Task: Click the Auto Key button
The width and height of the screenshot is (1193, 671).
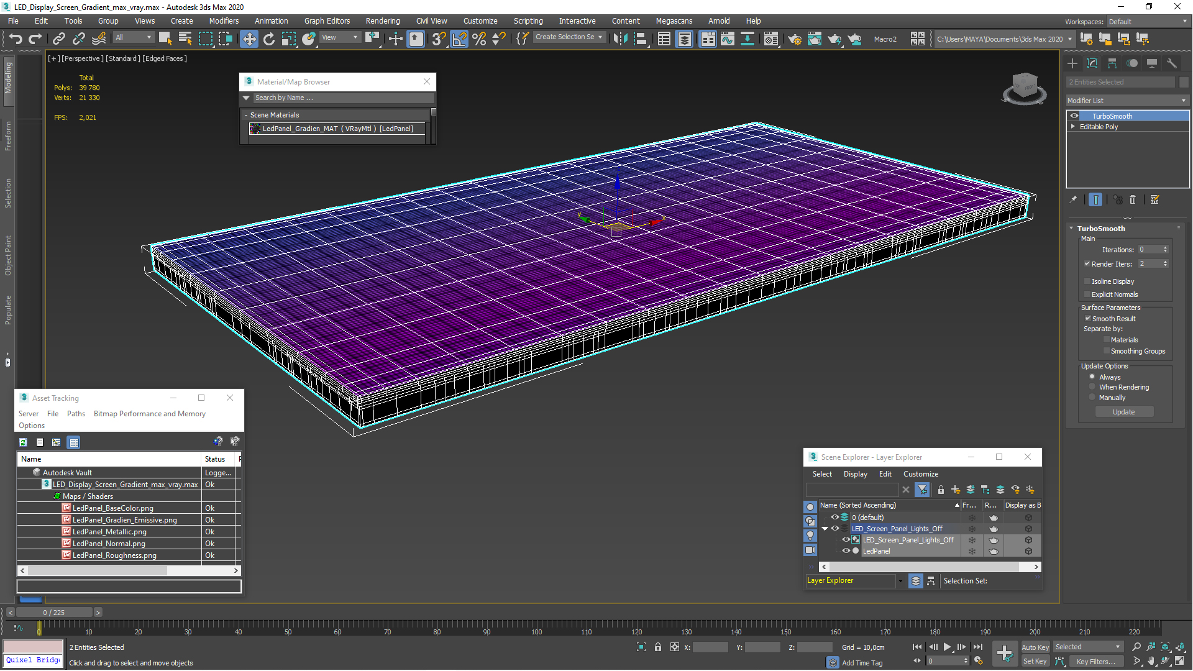Action: click(x=1035, y=647)
